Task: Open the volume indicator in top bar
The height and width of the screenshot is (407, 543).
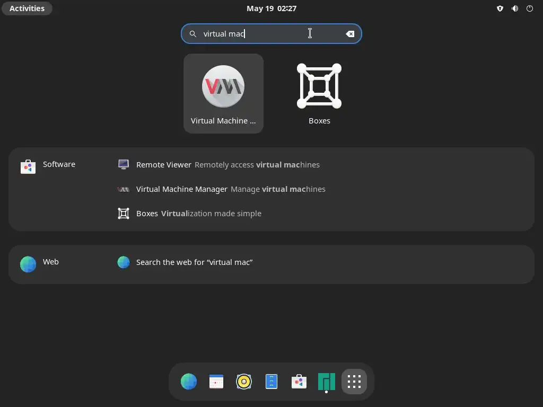Action: (x=515, y=8)
